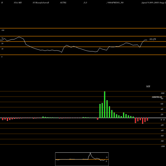This screenshot has width=166, height=166.
Task: Click the RSI axis label 70
Action: (2, 38)
